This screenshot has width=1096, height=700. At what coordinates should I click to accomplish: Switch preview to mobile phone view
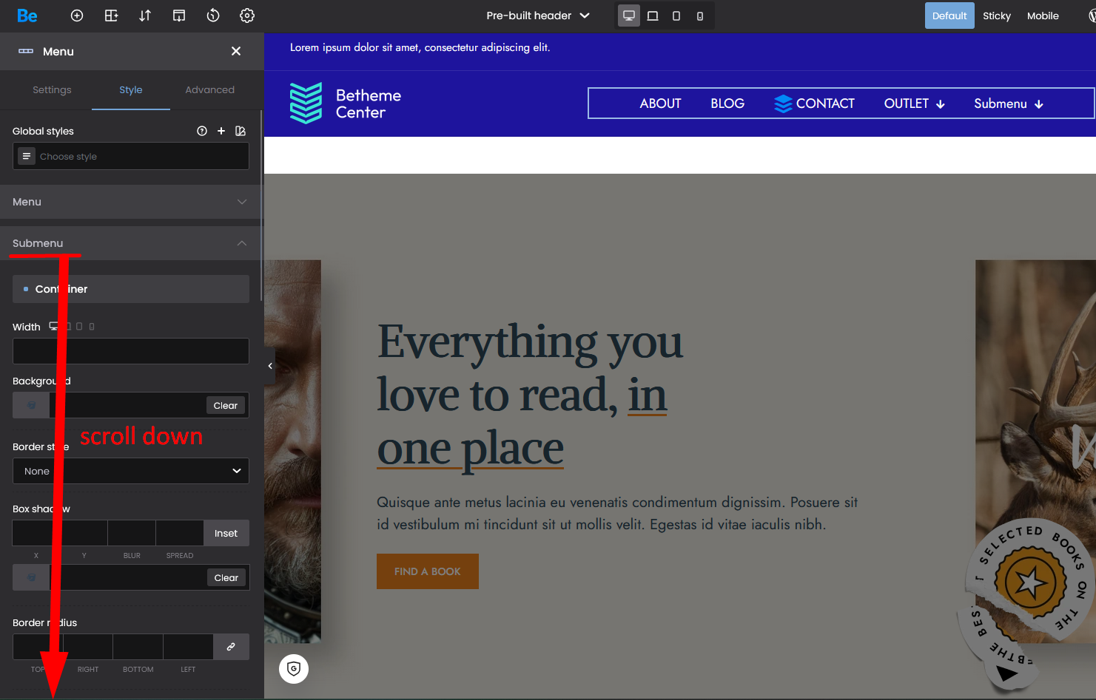700,16
